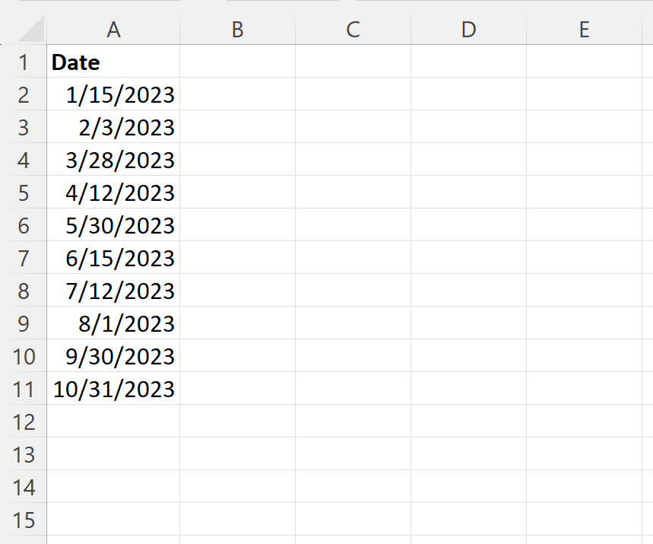This screenshot has height=544, width=653.
Task: Click empty cell A12 below the dates
Action: click(113, 422)
